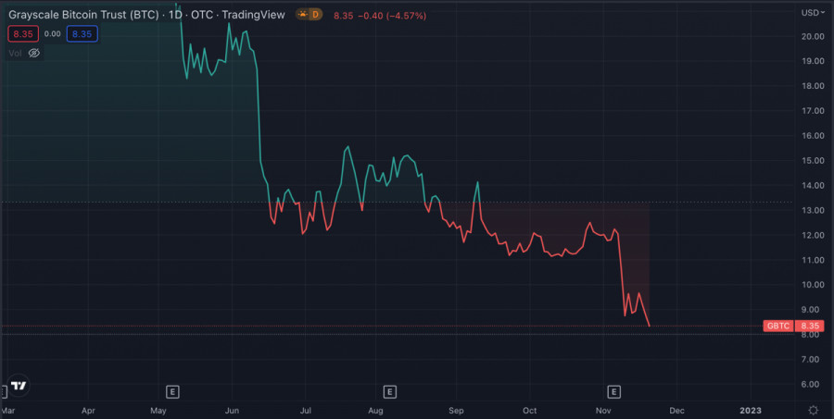The height and width of the screenshot is (419, 834).
Task: Click the Mar label on time axis
Action: [x=8, y=411]
